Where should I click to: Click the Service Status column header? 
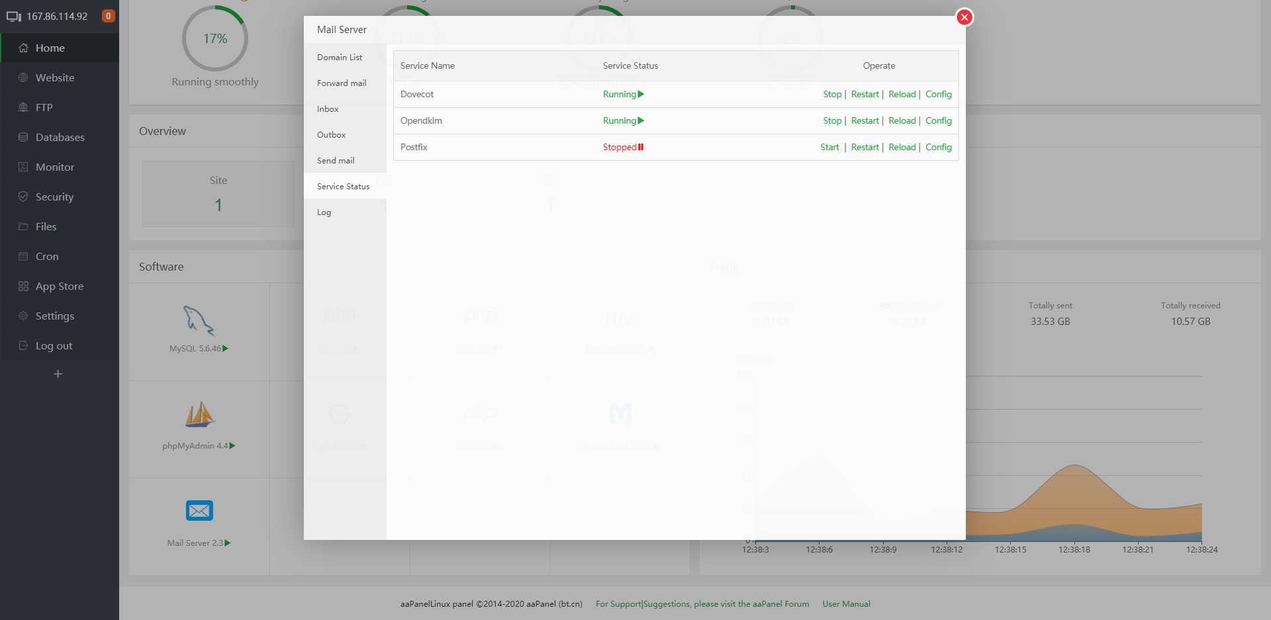pyautogui.click(x=630, y=66)
